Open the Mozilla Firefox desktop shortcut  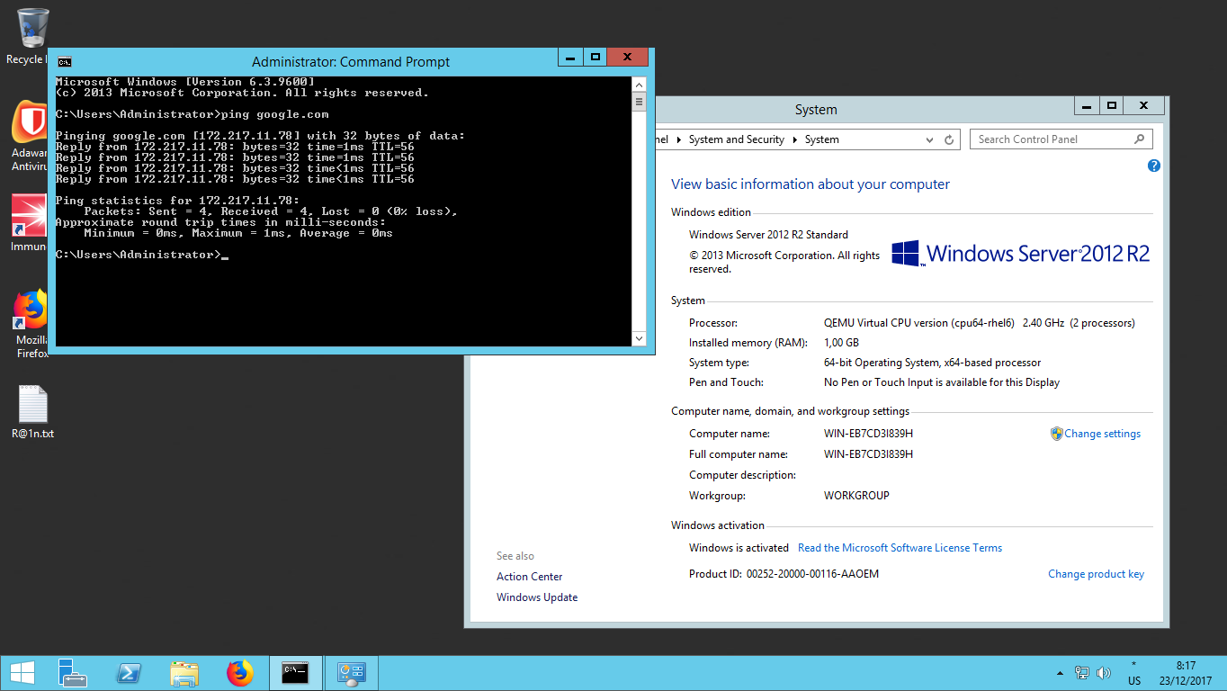pyautogui.click(x=31, y=313)
